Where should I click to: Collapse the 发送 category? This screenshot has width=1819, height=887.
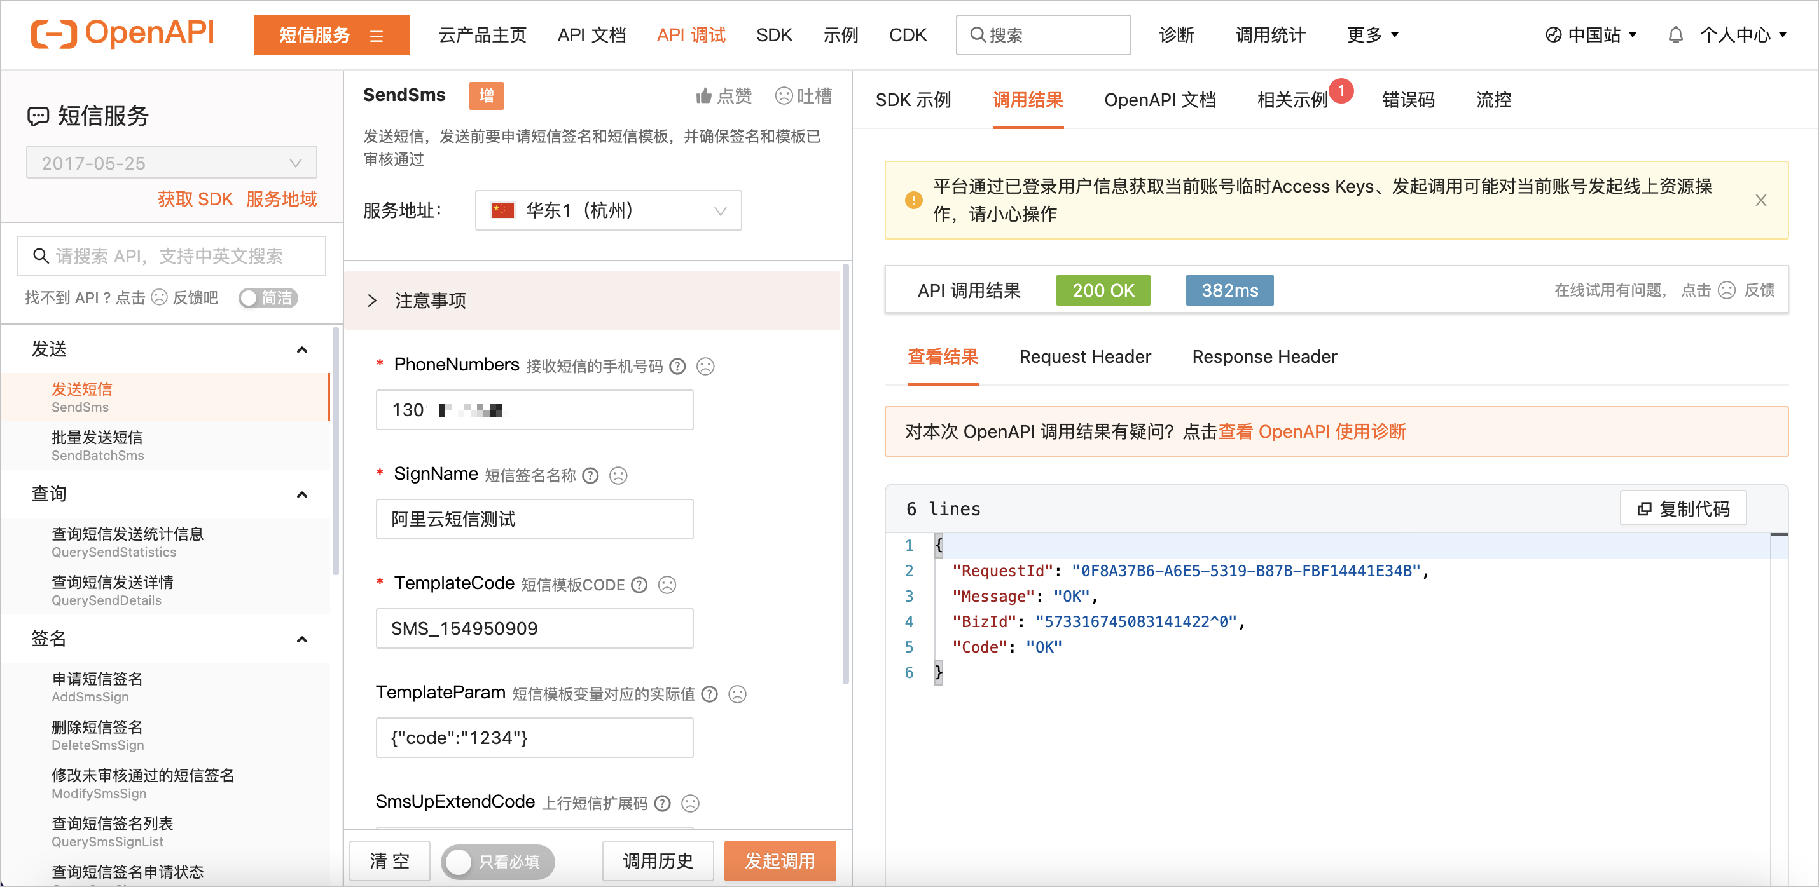tap(301, 349)
